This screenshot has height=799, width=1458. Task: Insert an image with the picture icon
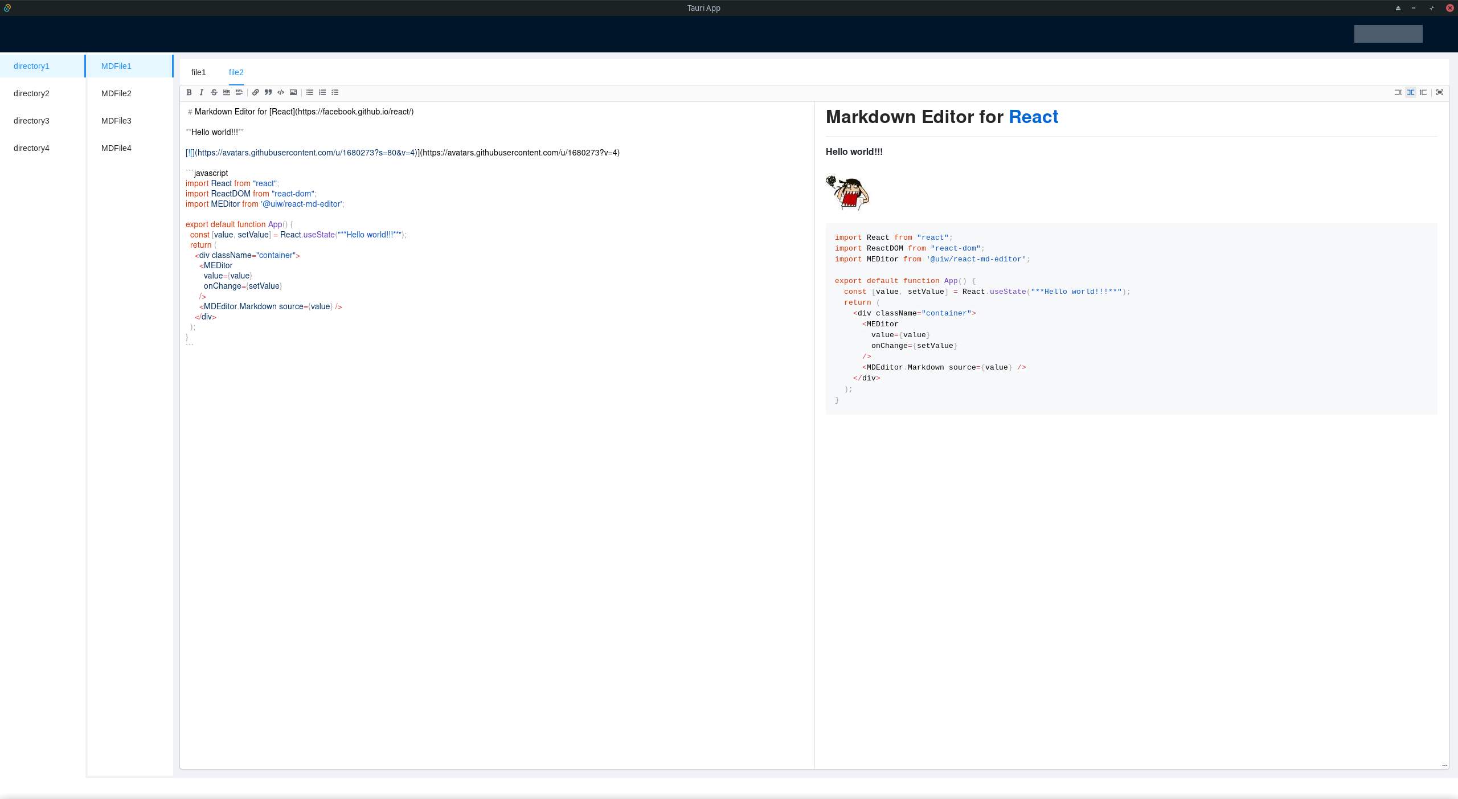pyautogui.click(x=293, y=92)
